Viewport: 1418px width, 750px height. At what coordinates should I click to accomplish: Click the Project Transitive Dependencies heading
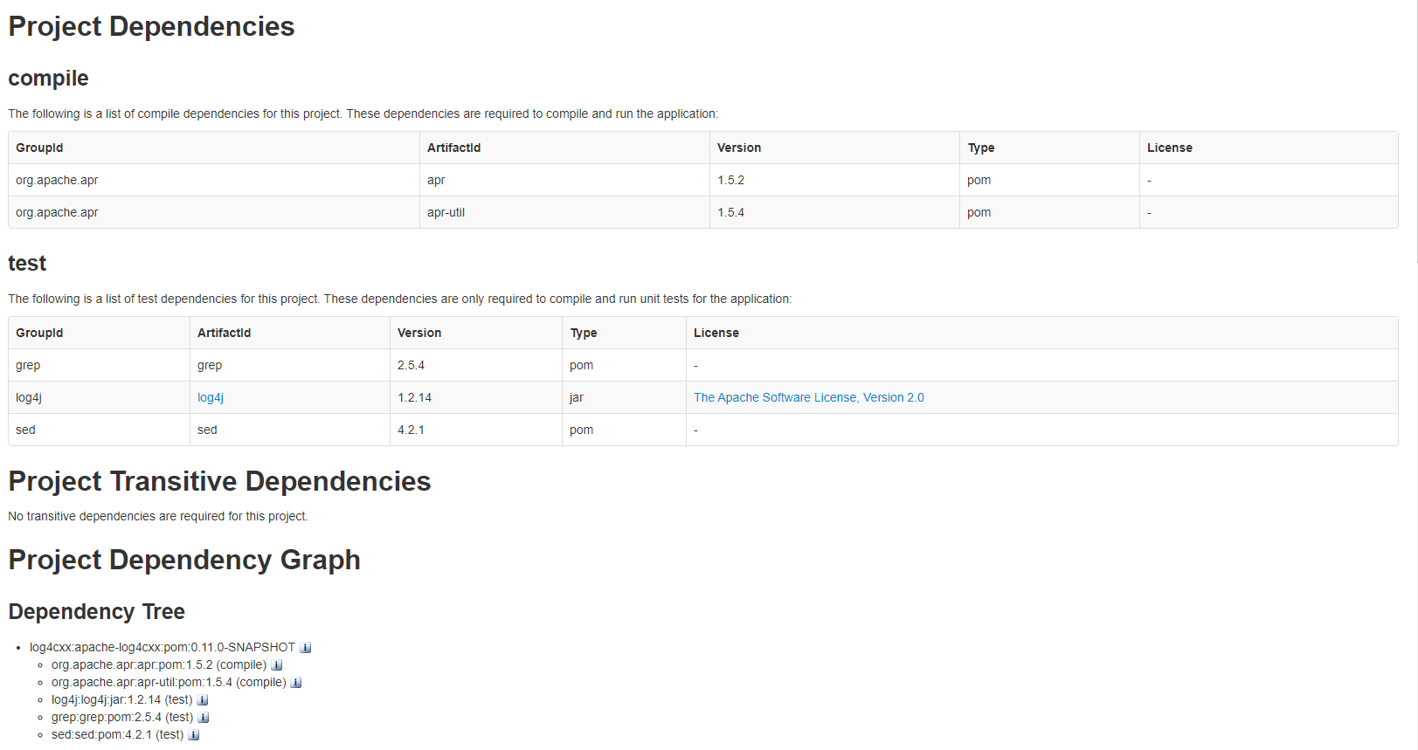click(x=219, y=481)
